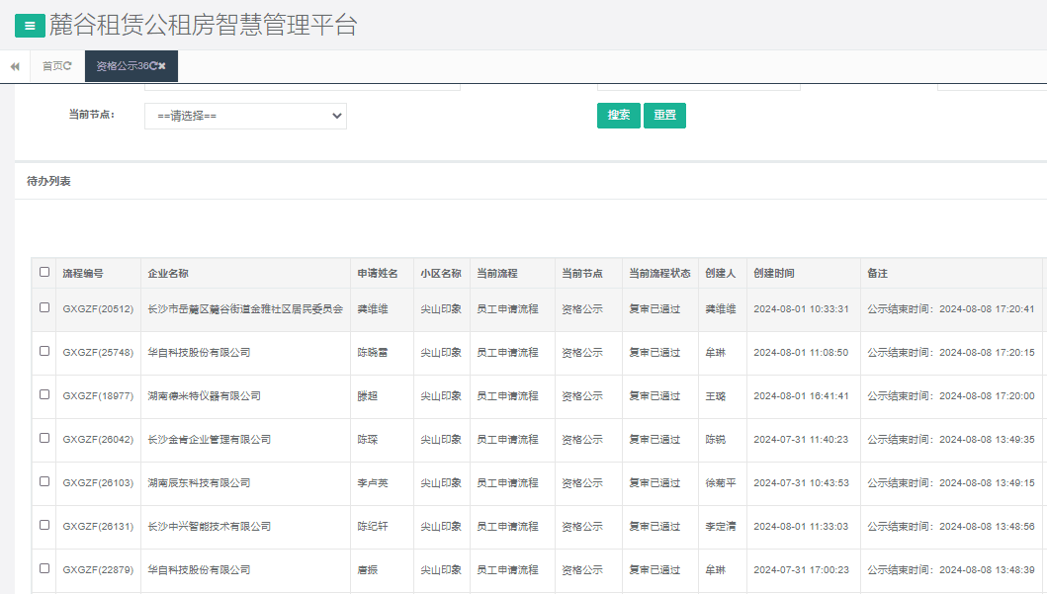This screenshot has width=1047, height=594.
Task: Check the row checkbox for GXGZF(20512)
Action: click(x=44, y=308)
